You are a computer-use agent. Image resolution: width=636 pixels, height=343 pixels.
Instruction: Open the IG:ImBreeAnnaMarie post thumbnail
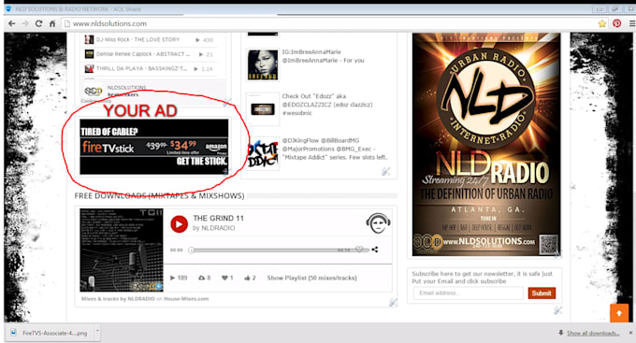pos(263,64)
